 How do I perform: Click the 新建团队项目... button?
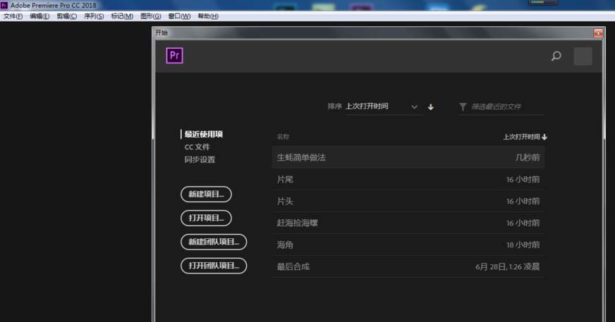(x=214, y=242)
